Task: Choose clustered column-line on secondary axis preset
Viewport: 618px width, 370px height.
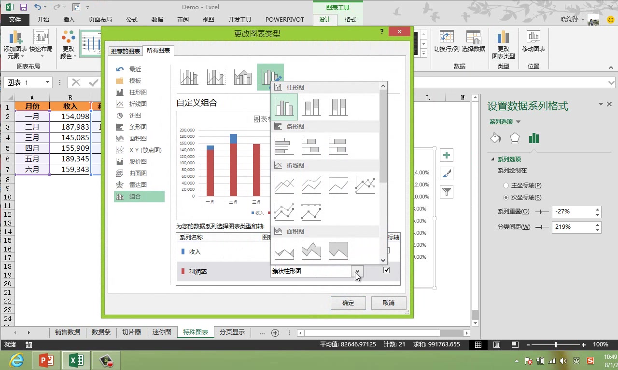Action: tap(216, 77)
